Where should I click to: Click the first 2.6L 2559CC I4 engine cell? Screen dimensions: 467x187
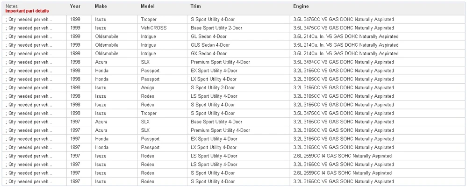(343, 156)
